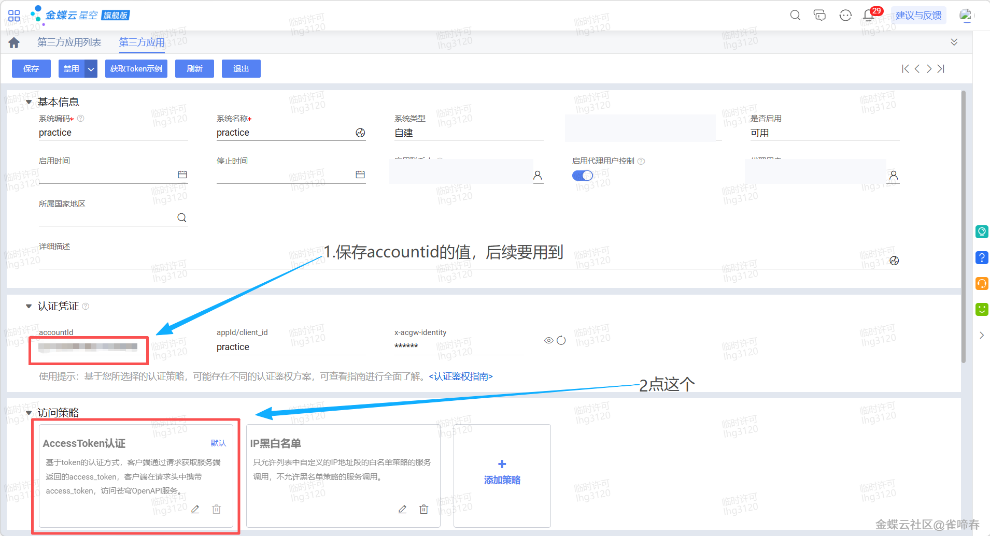
Task: Collapse the 认证凭证 section
Action: (29, 307)
